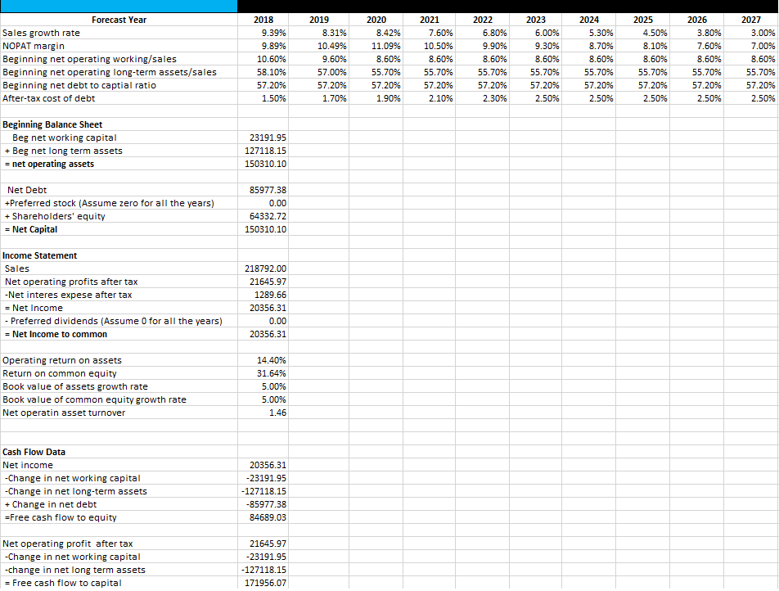Click 'Book value of common equity growth rate' label
The height and width of the screenshot is (591, 779).
click(94, 399)
